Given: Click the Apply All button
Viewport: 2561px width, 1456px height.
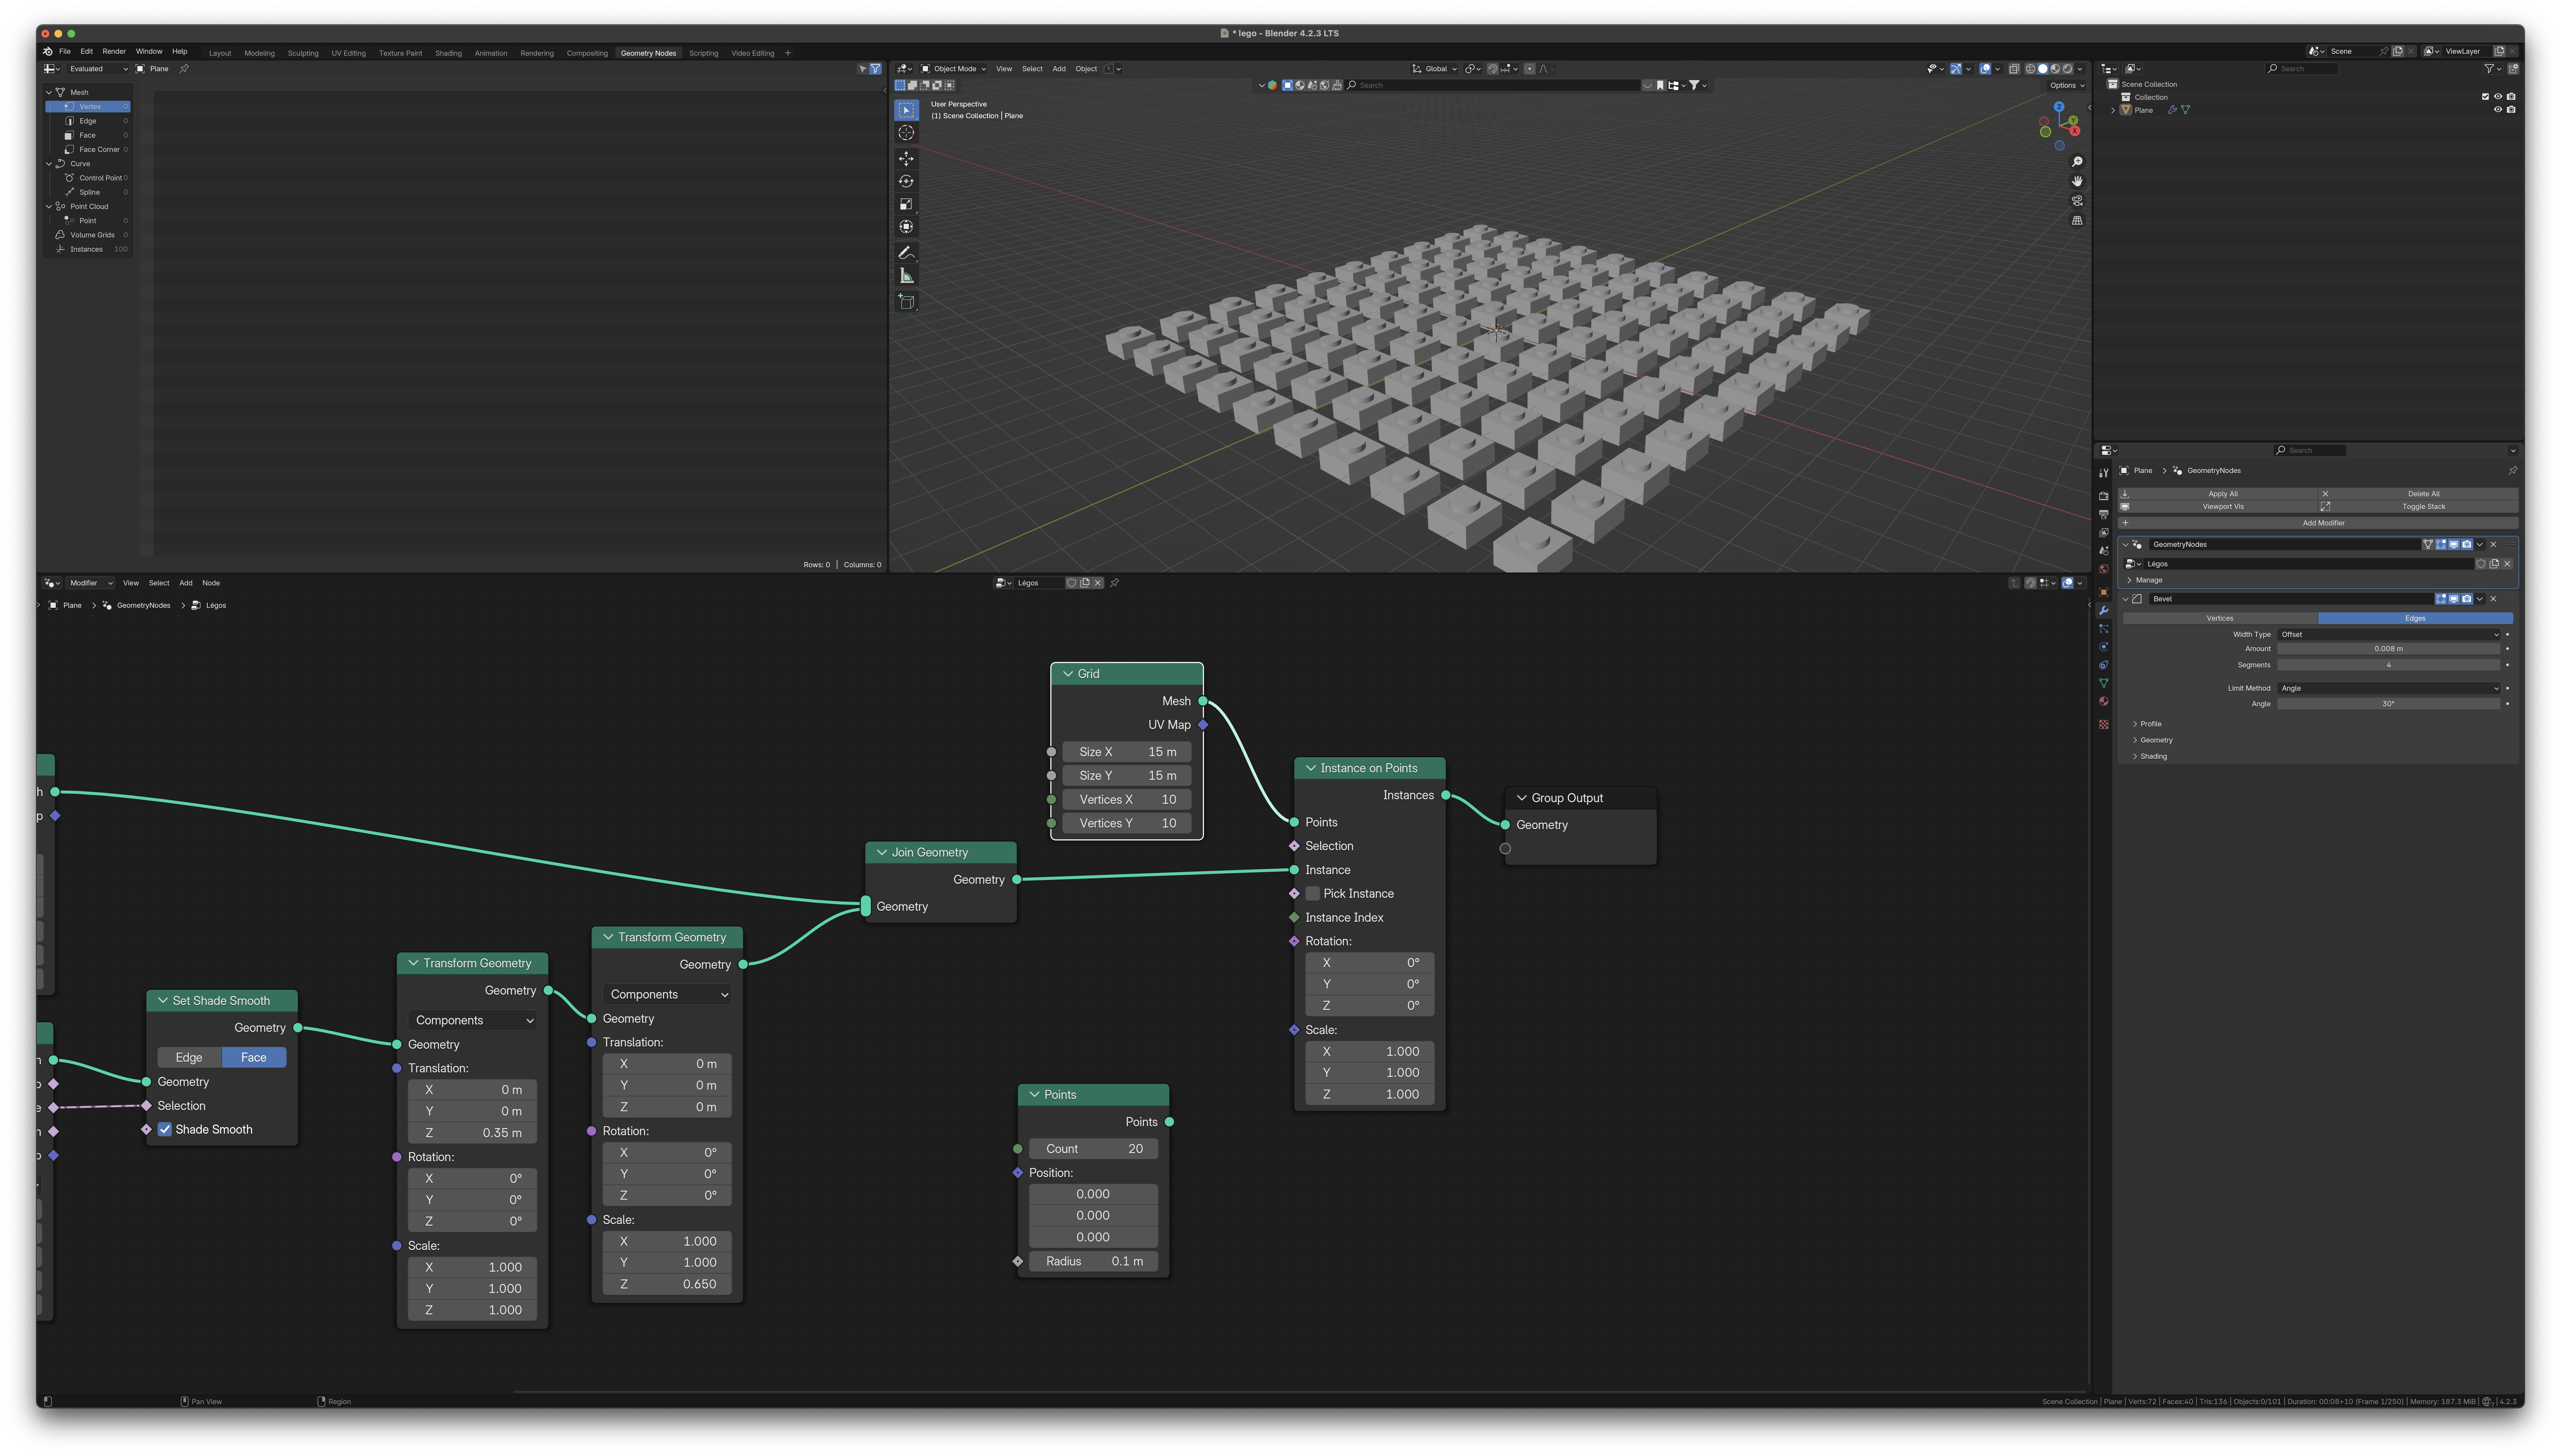Looking at the screenshot, I should [x=2218, y=494].
